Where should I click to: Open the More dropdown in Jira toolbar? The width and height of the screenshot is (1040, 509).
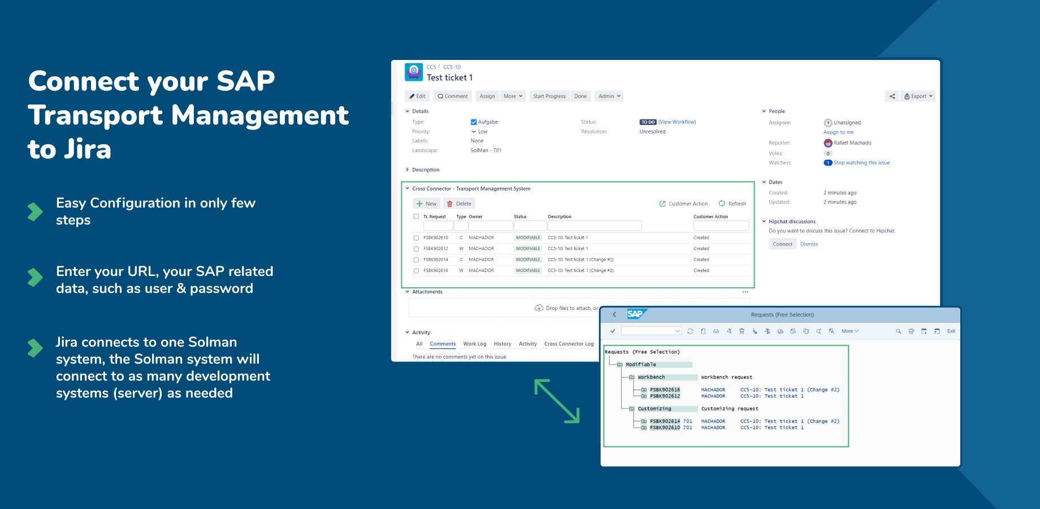click(x=513, y=96)
